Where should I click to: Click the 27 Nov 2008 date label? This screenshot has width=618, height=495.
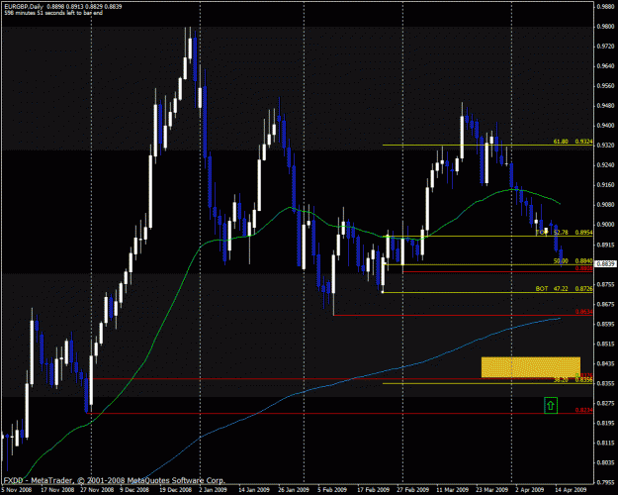tap(97, 490)
